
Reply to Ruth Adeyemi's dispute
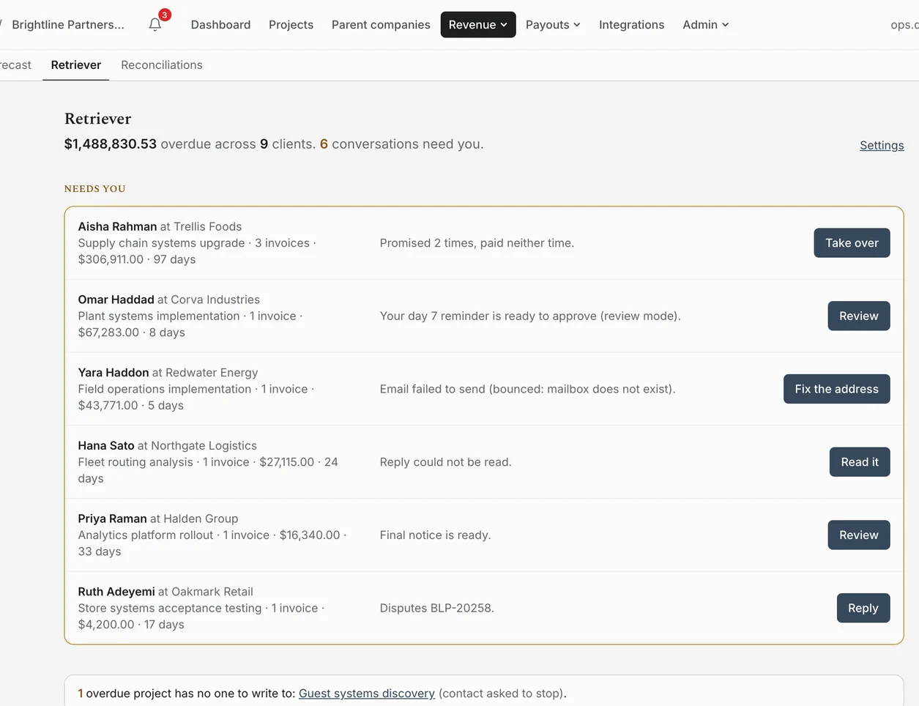[x=863, y=608]
